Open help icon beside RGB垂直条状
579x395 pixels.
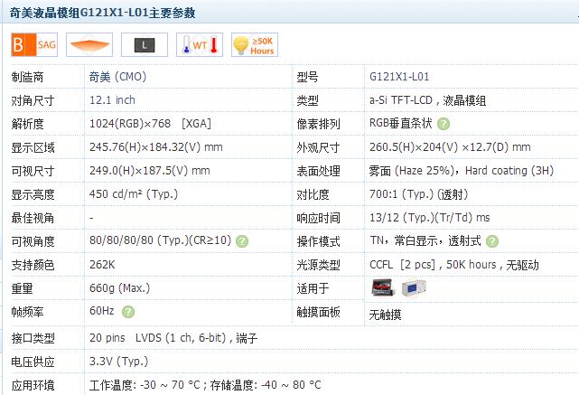(444, 124)
